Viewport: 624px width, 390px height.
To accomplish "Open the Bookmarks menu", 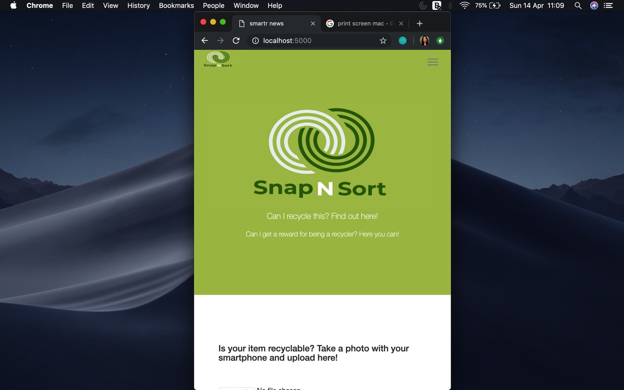I will (176, 5).
